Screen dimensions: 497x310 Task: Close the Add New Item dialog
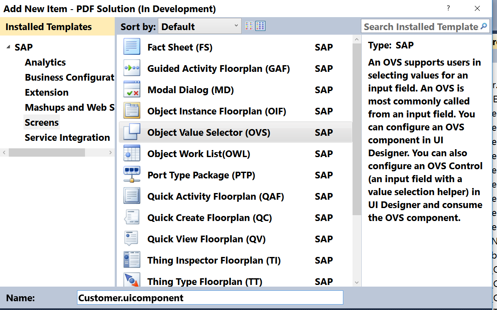(x=477, y=8)
